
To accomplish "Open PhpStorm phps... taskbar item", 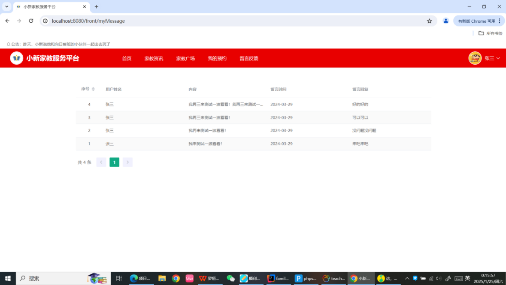I will [x=306, y=278].
